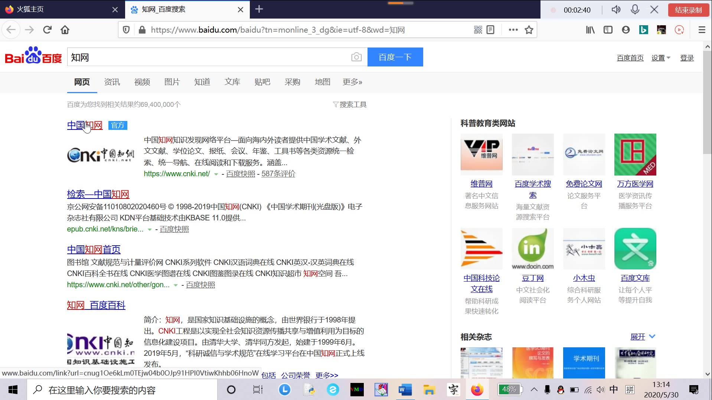Open the 百度文库 green icon
Image resolution: width=712 pixels, height=400 pixels.
[635, 249]
